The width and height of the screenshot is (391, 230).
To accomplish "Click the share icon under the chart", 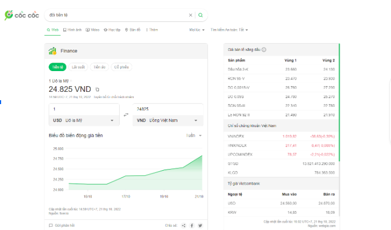I will [x=182, y=226].
